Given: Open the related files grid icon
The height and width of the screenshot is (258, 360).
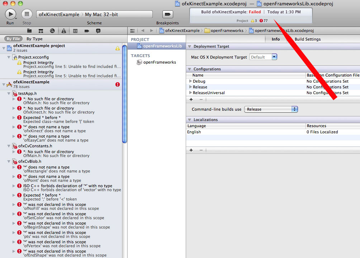Looking at the screenshot, I should [x=132, y=31].
